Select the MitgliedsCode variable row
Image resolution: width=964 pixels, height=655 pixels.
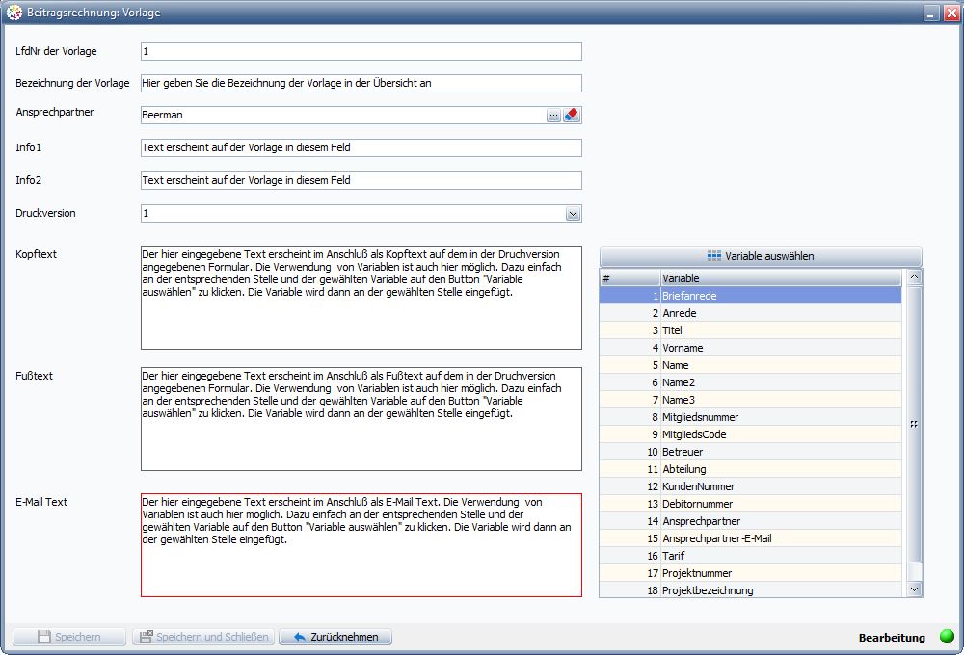(x=751, y=434)
